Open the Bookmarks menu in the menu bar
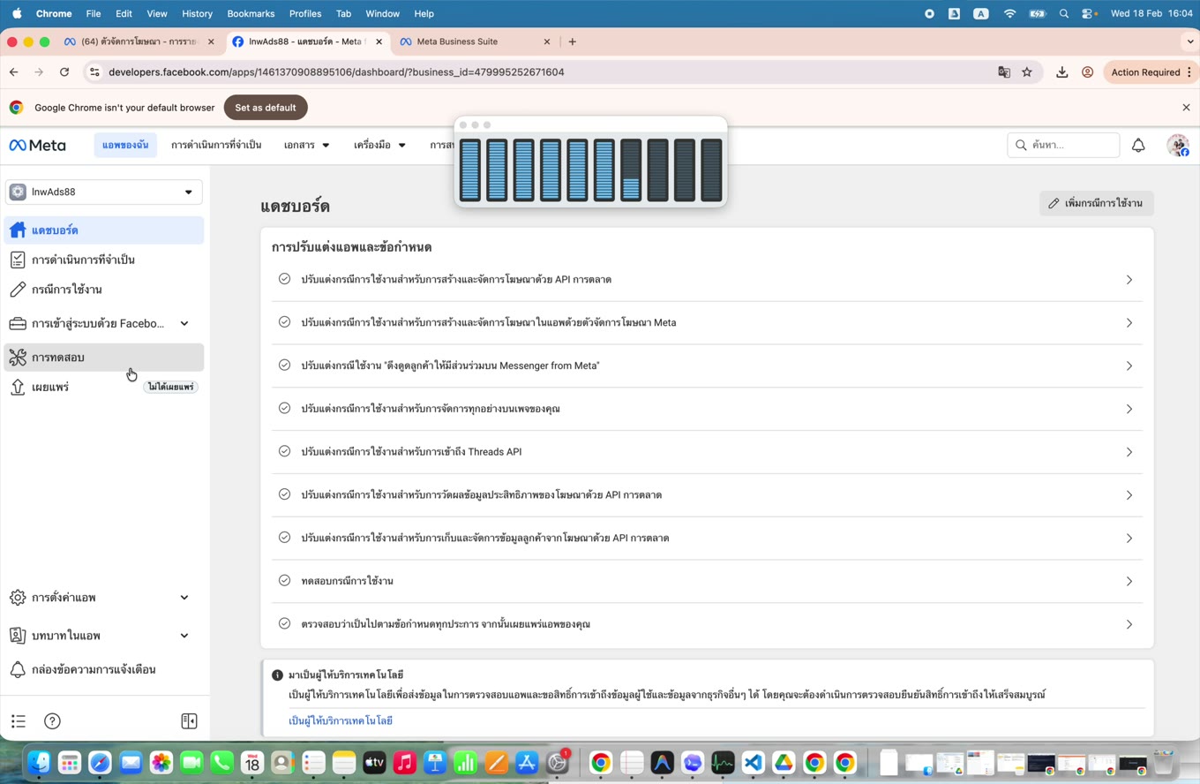Viewport: 1200px width, 784px height. tap(251, 13)
